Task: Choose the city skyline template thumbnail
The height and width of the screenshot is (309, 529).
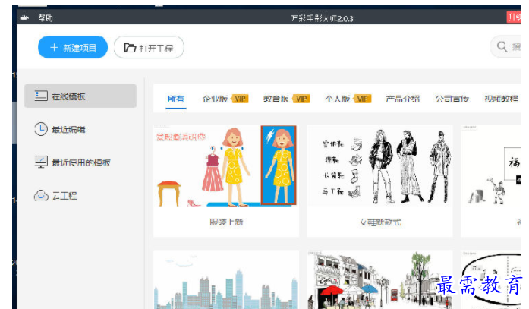Action: coord(226,281)
